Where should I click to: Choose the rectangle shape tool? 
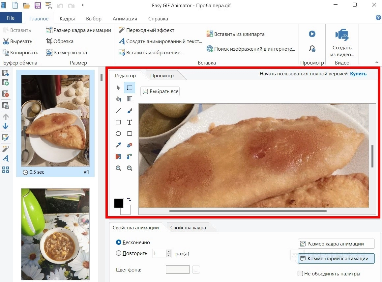[118, 122]
